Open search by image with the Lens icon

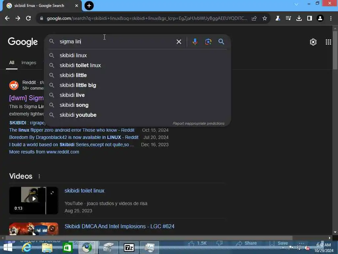coord(208,42)
